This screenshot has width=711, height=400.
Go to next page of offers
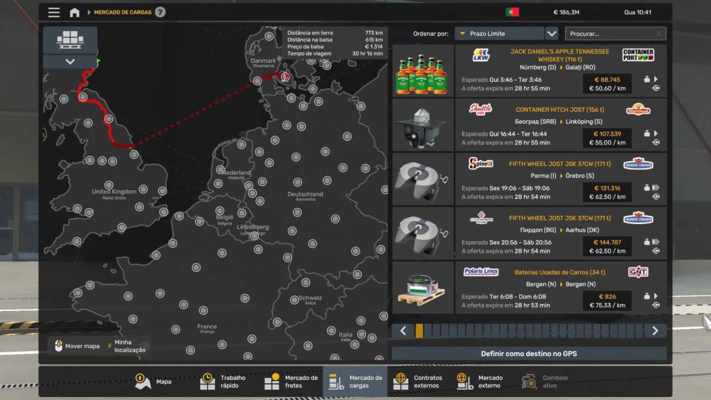tap(655, 331)
